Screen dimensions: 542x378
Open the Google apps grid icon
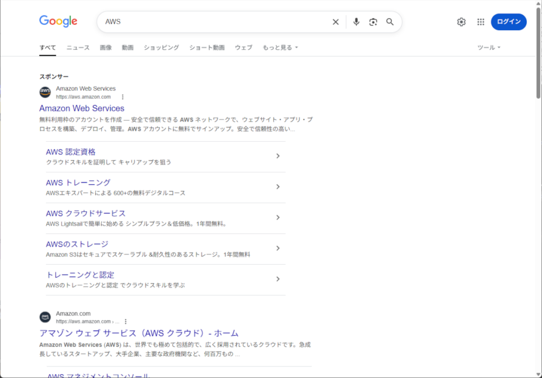coord(481,22)
